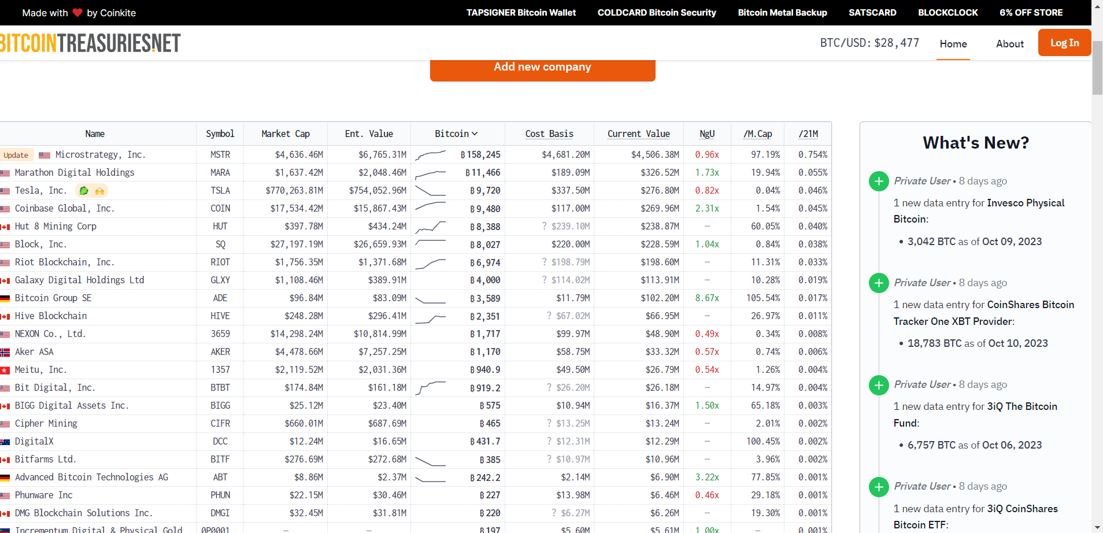Screen dimensions: 1103x533
Task: Open COLDCARD Bitcoin Security link
Action: point(657,13)
